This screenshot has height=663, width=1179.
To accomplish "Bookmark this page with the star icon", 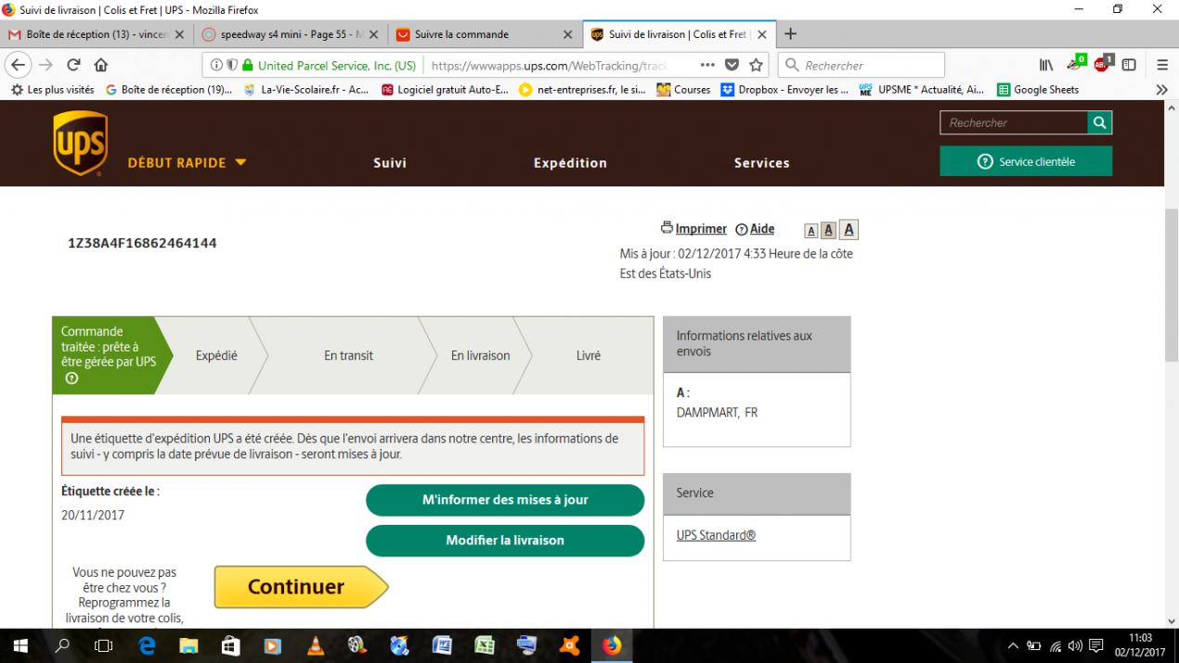I will (x=756, y=65).
